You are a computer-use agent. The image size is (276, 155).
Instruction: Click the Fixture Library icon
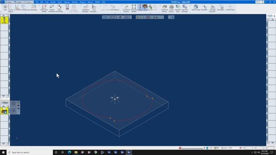(x=172, y=8)
